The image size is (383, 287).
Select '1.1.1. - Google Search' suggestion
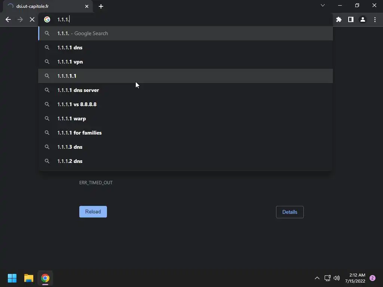tap(186, 33)
